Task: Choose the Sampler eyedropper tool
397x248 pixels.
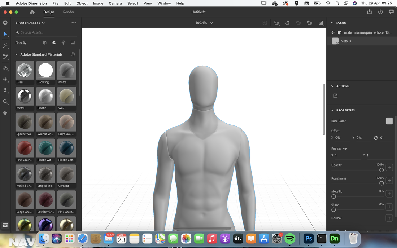Action: [x=5, y=56]
